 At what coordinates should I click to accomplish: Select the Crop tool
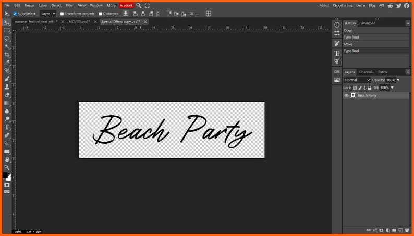[x=7, y=55]
